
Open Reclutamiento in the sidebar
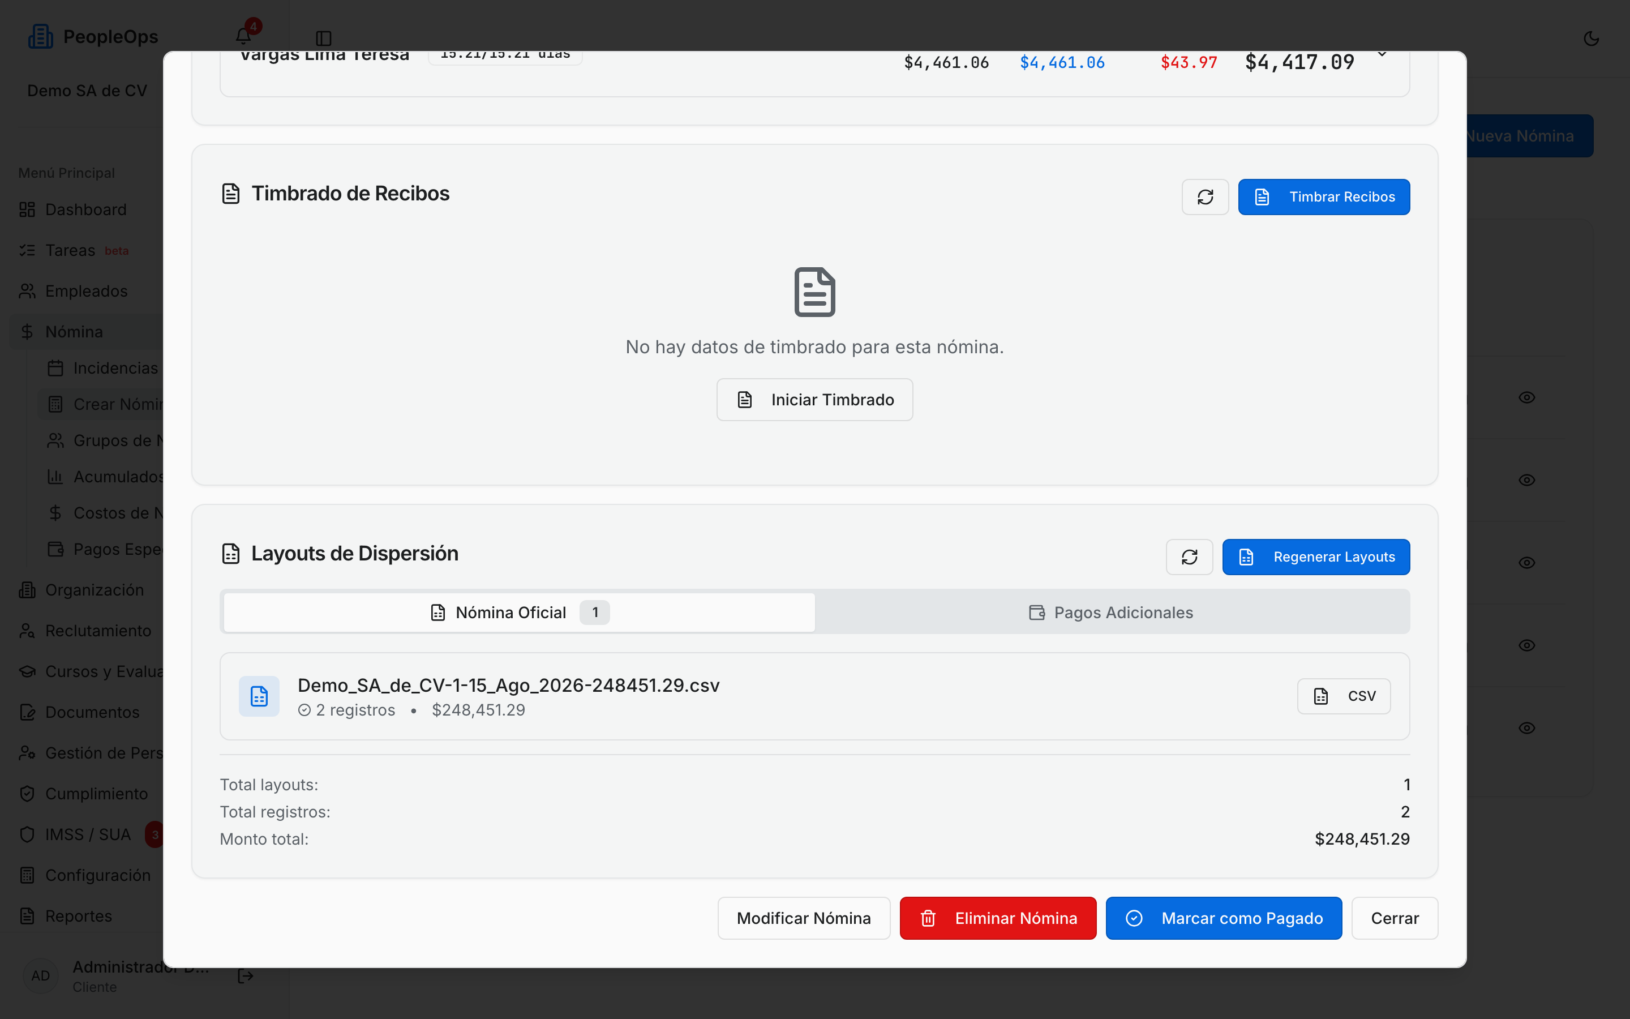tap(86, 631)
